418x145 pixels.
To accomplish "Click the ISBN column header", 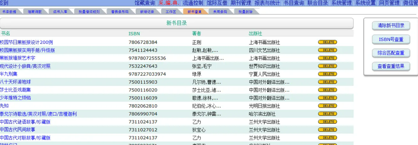I will coord(134,34).
